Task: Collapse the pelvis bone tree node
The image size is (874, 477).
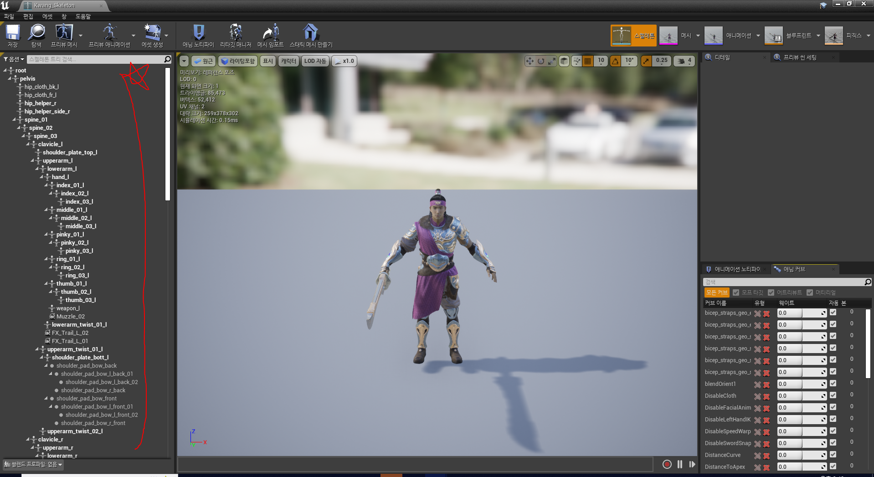Action: click(10, 79)
